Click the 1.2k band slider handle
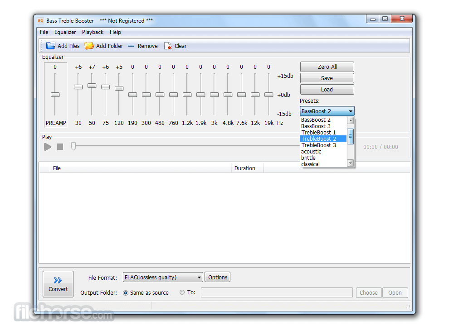The height and width of the screenshot is (335, 449). click(187, 95)
